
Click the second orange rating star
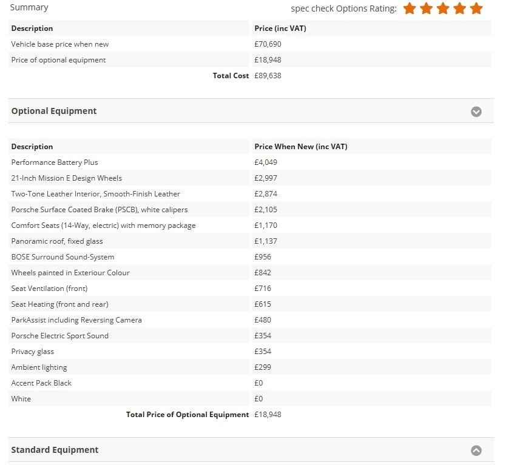[x=427, y=8]
